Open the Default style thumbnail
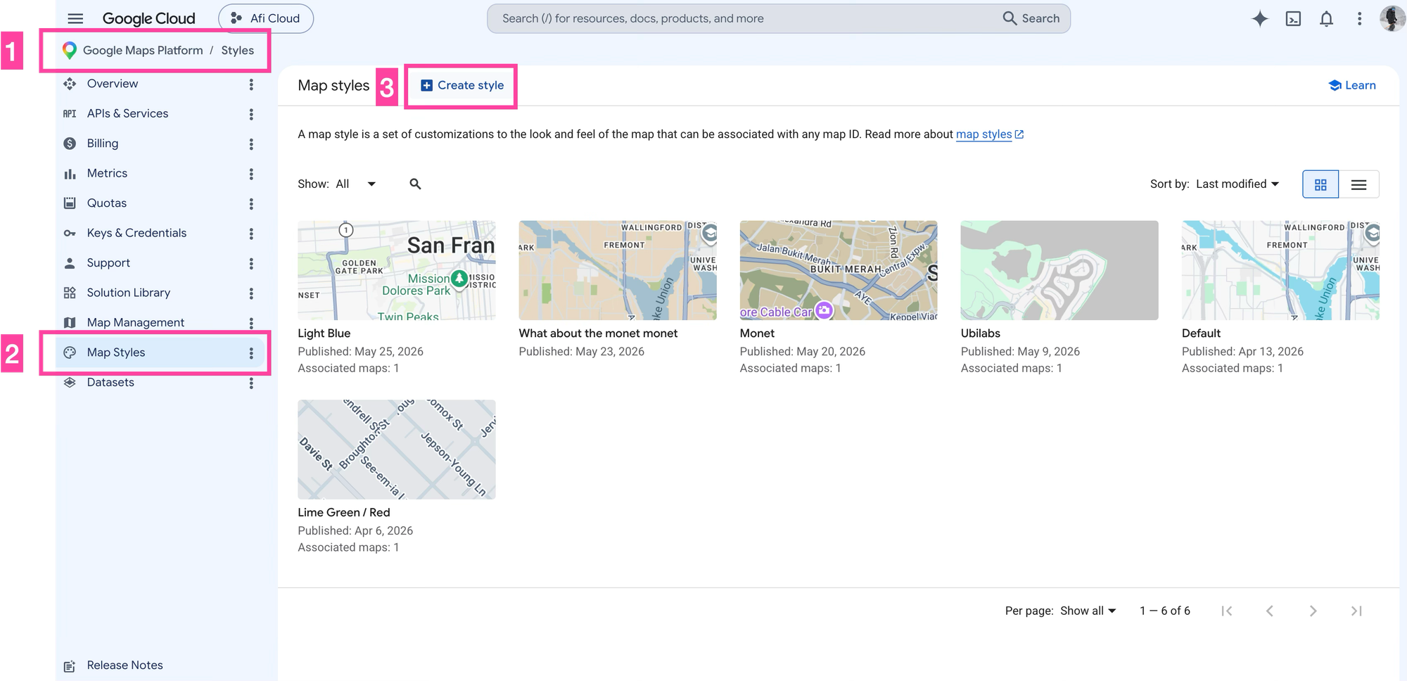 [x=1280, y=270]
